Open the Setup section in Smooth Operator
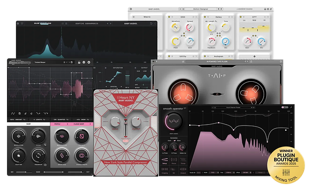The height and width of the screenshot is (191, 312). [x=165, y=161]
